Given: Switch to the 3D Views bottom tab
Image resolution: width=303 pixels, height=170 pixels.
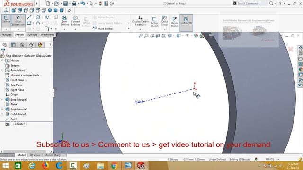Looking at the screenshot, I should pos(35,155).
